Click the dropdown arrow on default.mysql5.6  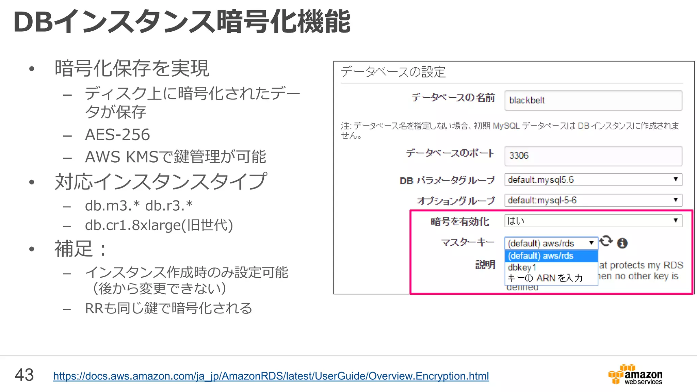click(676, 179)
